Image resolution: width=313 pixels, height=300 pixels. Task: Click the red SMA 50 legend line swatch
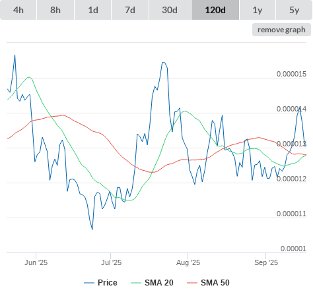pos(192,283)
